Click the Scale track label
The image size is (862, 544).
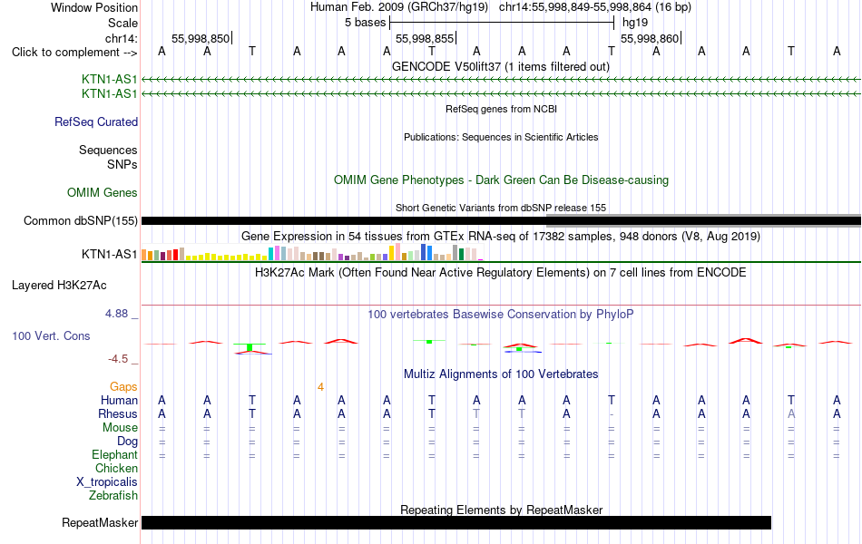pos(122,23)
